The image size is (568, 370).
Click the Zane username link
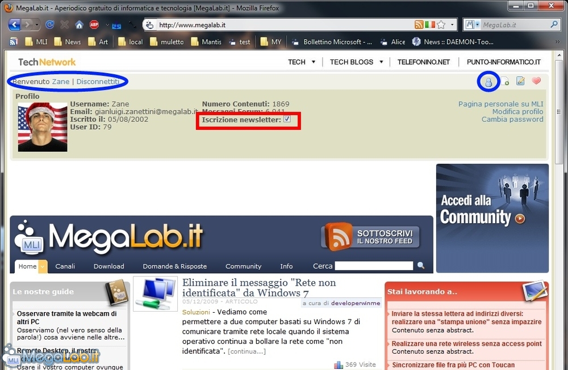tap(61, 82)
